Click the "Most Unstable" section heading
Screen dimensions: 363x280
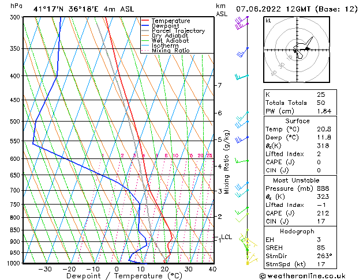296,180
